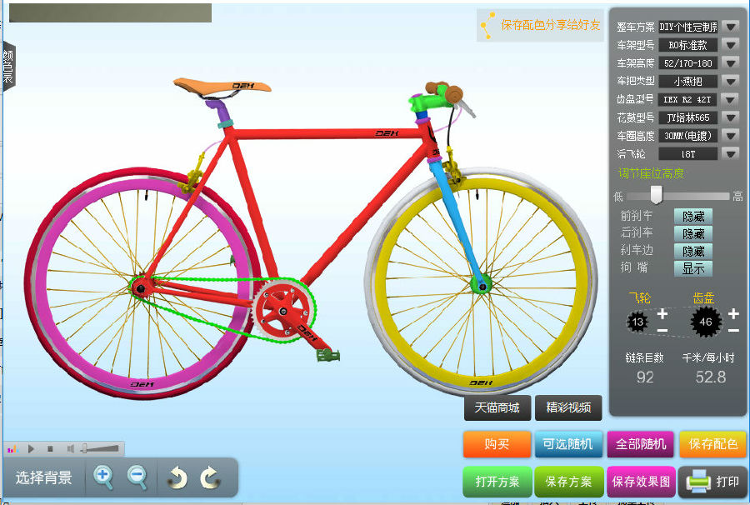Click the 选择背景 button
This screenshot has width=750, height=505.
[44, 477]
